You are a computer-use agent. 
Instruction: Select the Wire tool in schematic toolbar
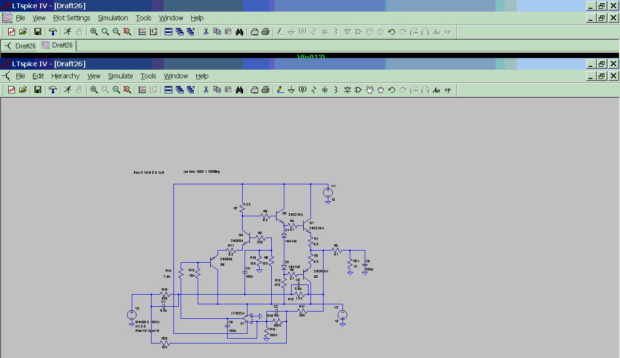click(280, 90)
